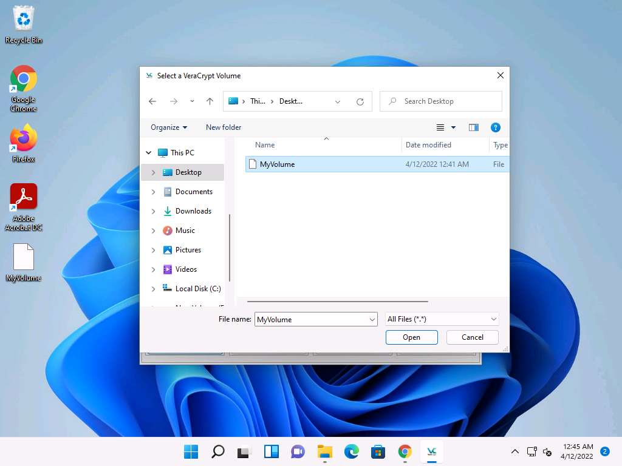
Task: Select Downloads in the navigation pane
Action: [193, 211]
